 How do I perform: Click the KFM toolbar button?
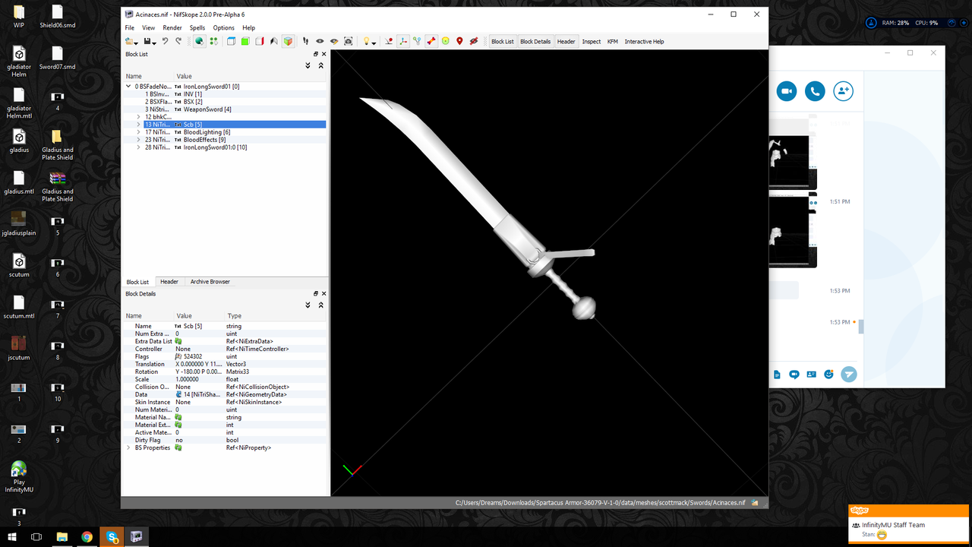pos(613,41)
